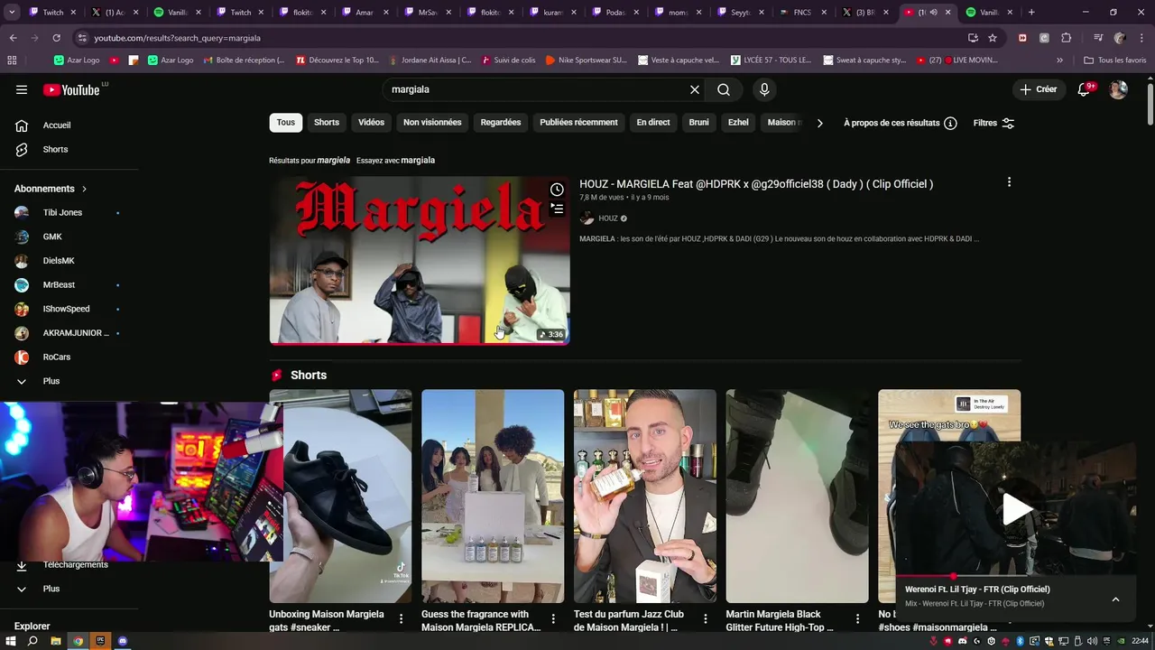Open the notifications bell
1155x650 pixels.
pyautogui.click(x=1085, y=89)
